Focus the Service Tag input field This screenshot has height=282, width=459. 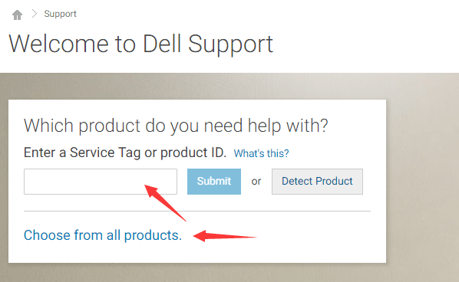[101, 182]
